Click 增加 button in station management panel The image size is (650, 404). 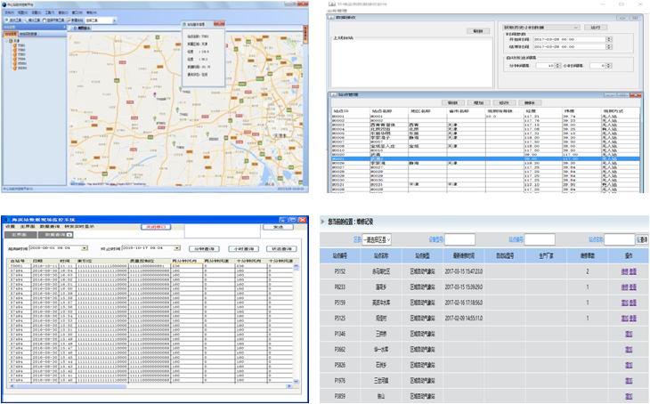[478, 102]
